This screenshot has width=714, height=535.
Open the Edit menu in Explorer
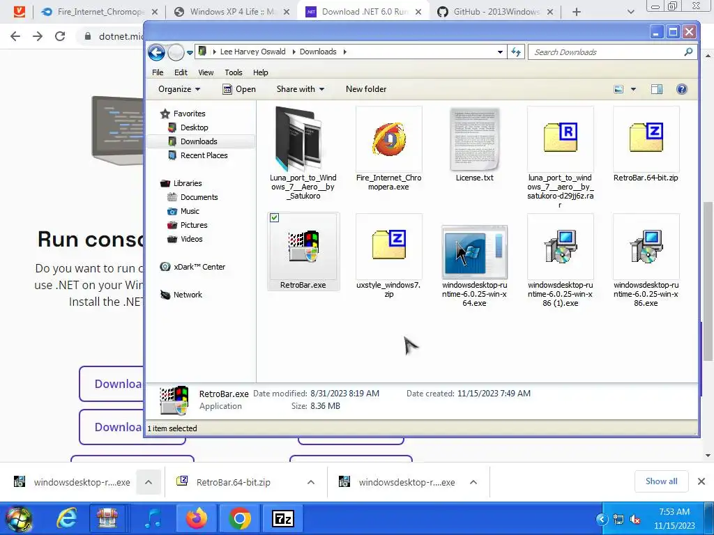[181, 72]
